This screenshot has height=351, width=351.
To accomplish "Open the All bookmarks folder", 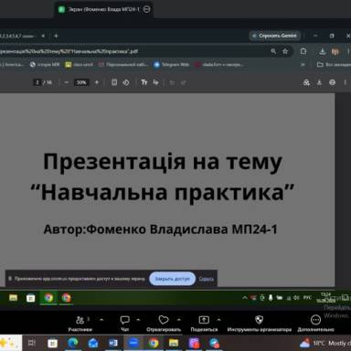I will point(334,65).
